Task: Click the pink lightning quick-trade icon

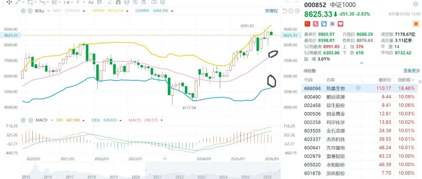Action: click(316, 24)
